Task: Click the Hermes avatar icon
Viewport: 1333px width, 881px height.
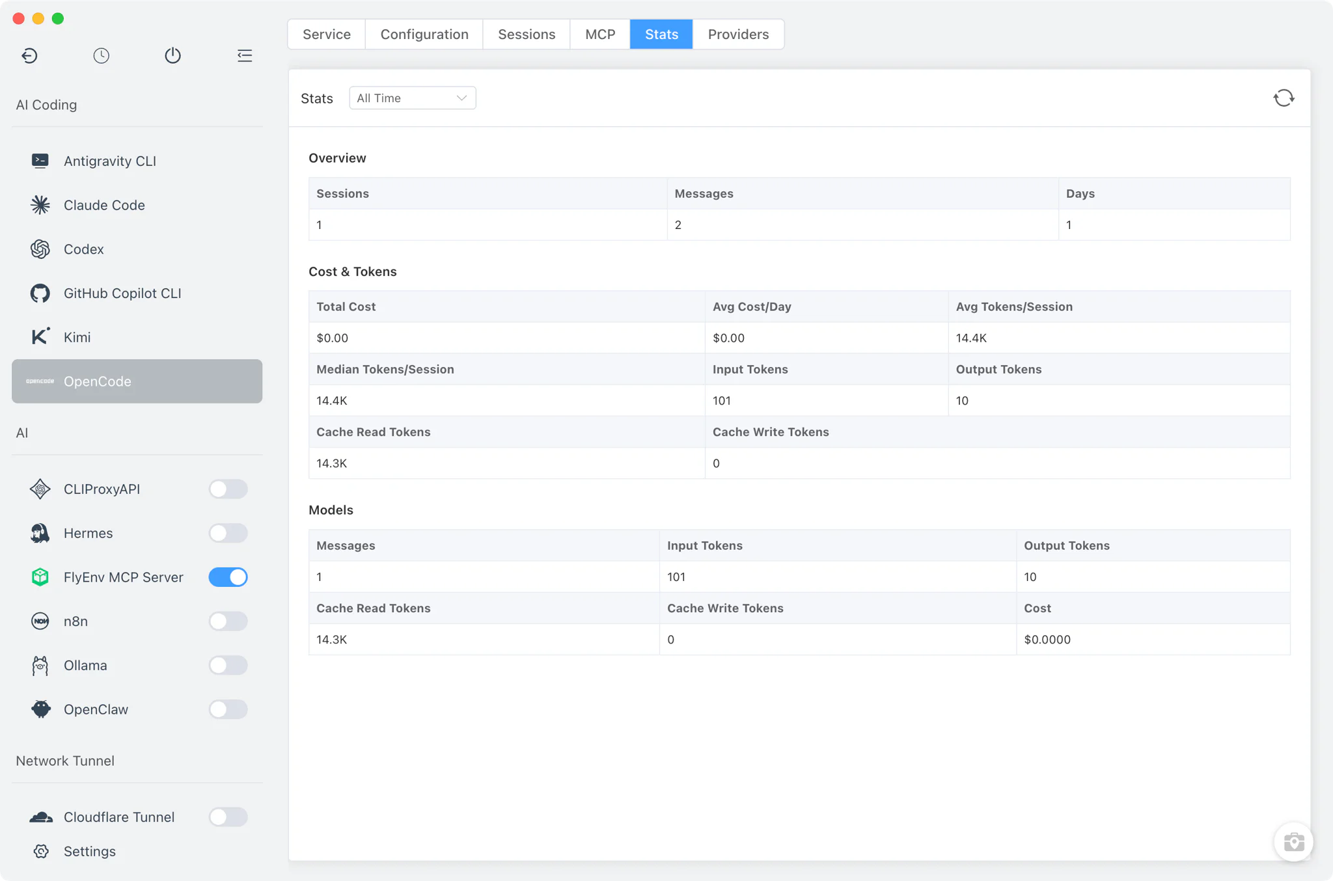Action: point(40,534)
